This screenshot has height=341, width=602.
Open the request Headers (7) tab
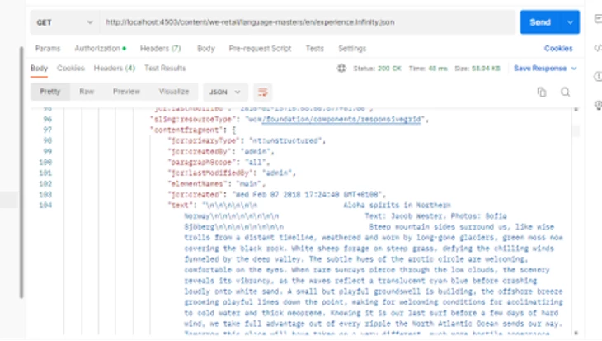coord(160,49)
